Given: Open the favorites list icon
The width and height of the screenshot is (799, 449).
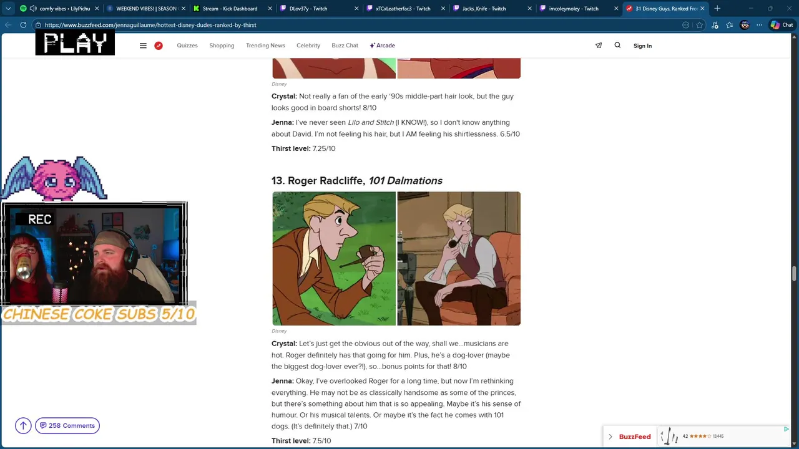Looking at the screenshot, I should (x=730, y=25).
